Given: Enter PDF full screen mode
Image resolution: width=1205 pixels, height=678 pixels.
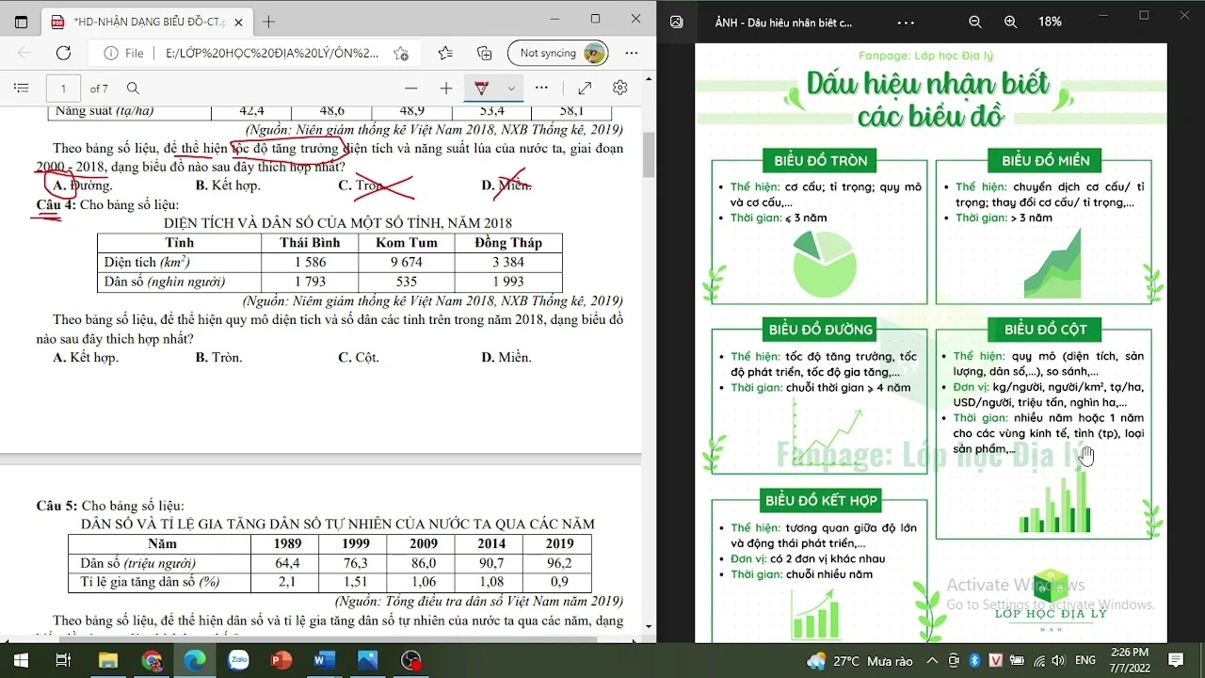Looking at the screenshot, I should (585, 89).
